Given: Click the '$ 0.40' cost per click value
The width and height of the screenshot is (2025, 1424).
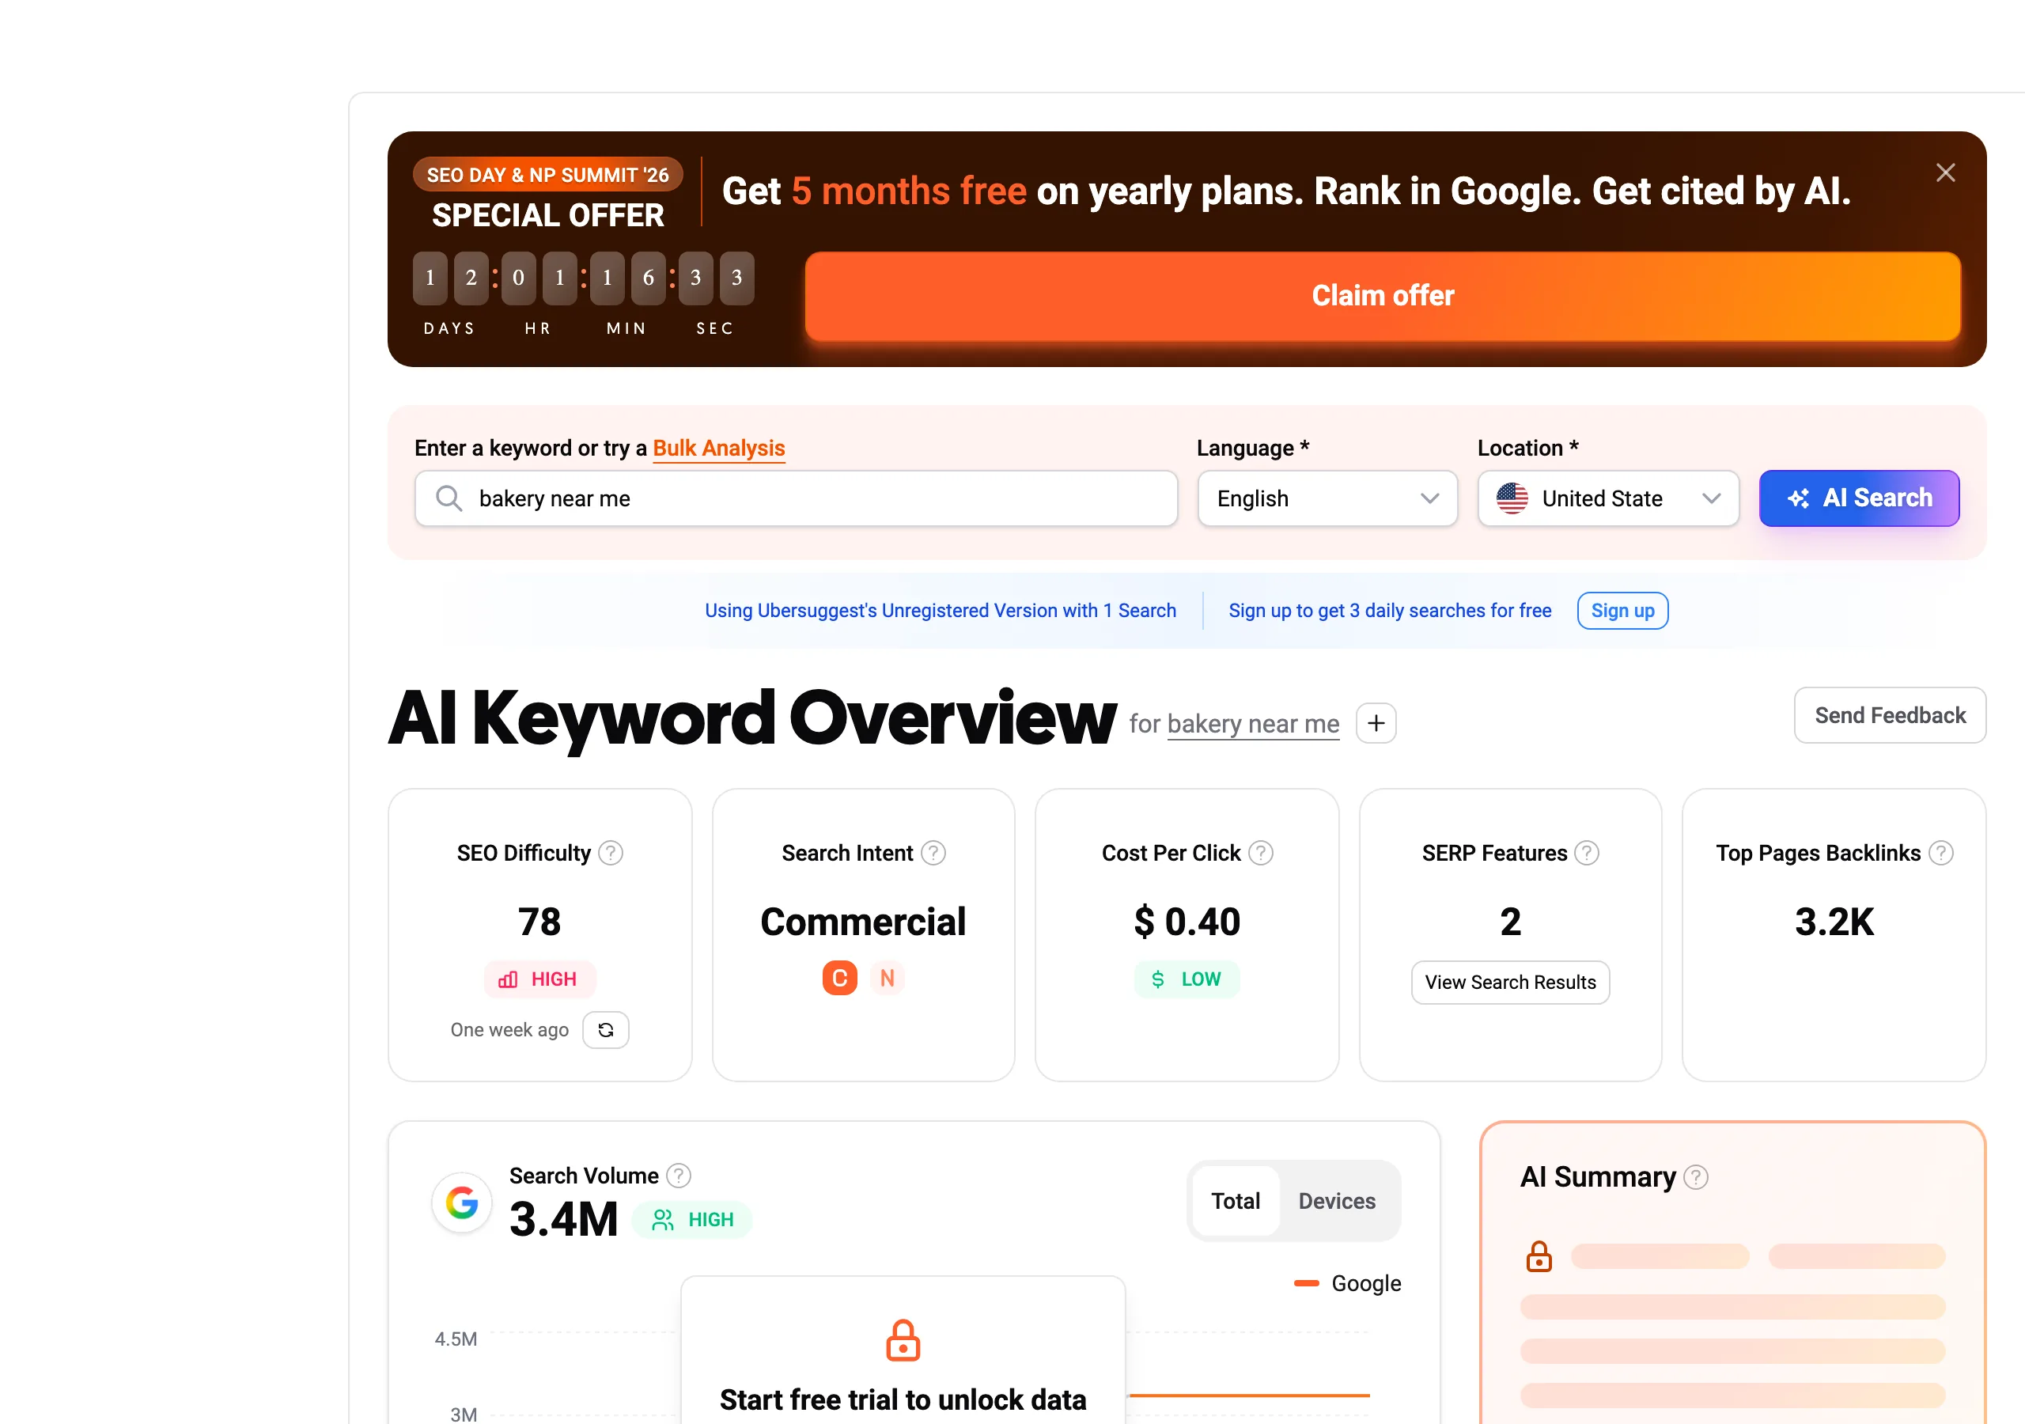Looking at the screenshot, I should pos(1187,922).
